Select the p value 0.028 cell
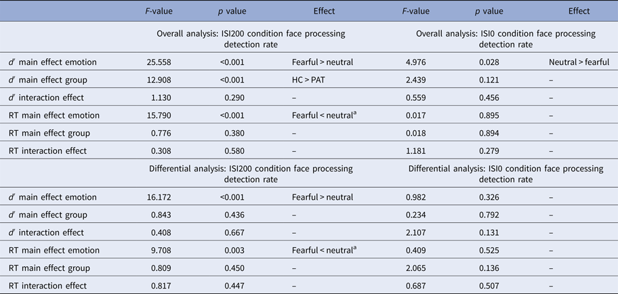Screen dimensions: 618x294 489,62
